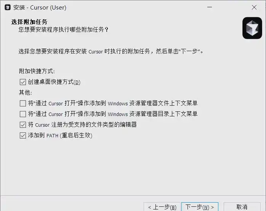
Task: Click the installer title bar app icon
Action: click(8, 8)
